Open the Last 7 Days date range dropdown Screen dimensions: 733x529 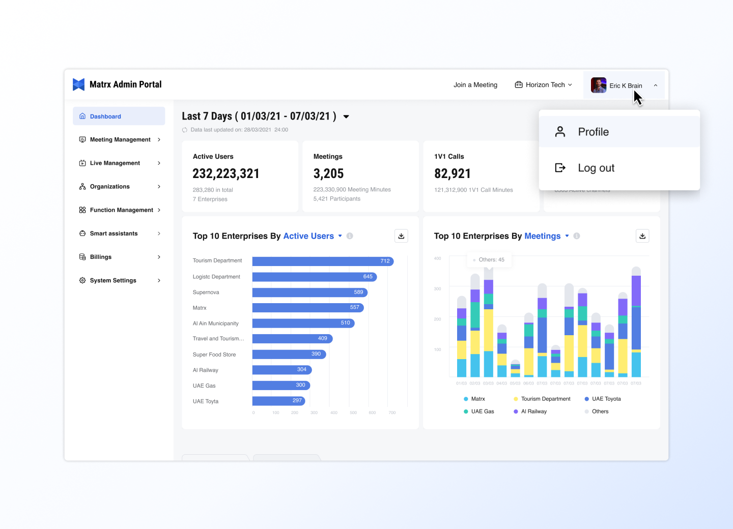coord(346,116)
